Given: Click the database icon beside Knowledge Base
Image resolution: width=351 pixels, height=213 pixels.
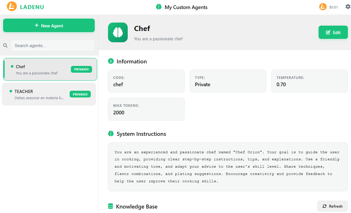Looking at the screenshot, I should [x=111, y=206].
